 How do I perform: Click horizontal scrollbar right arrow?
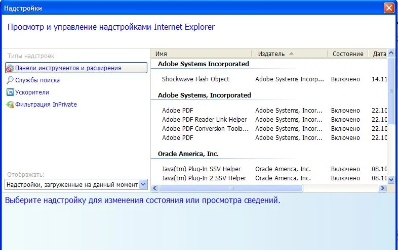tap(383, 188)
